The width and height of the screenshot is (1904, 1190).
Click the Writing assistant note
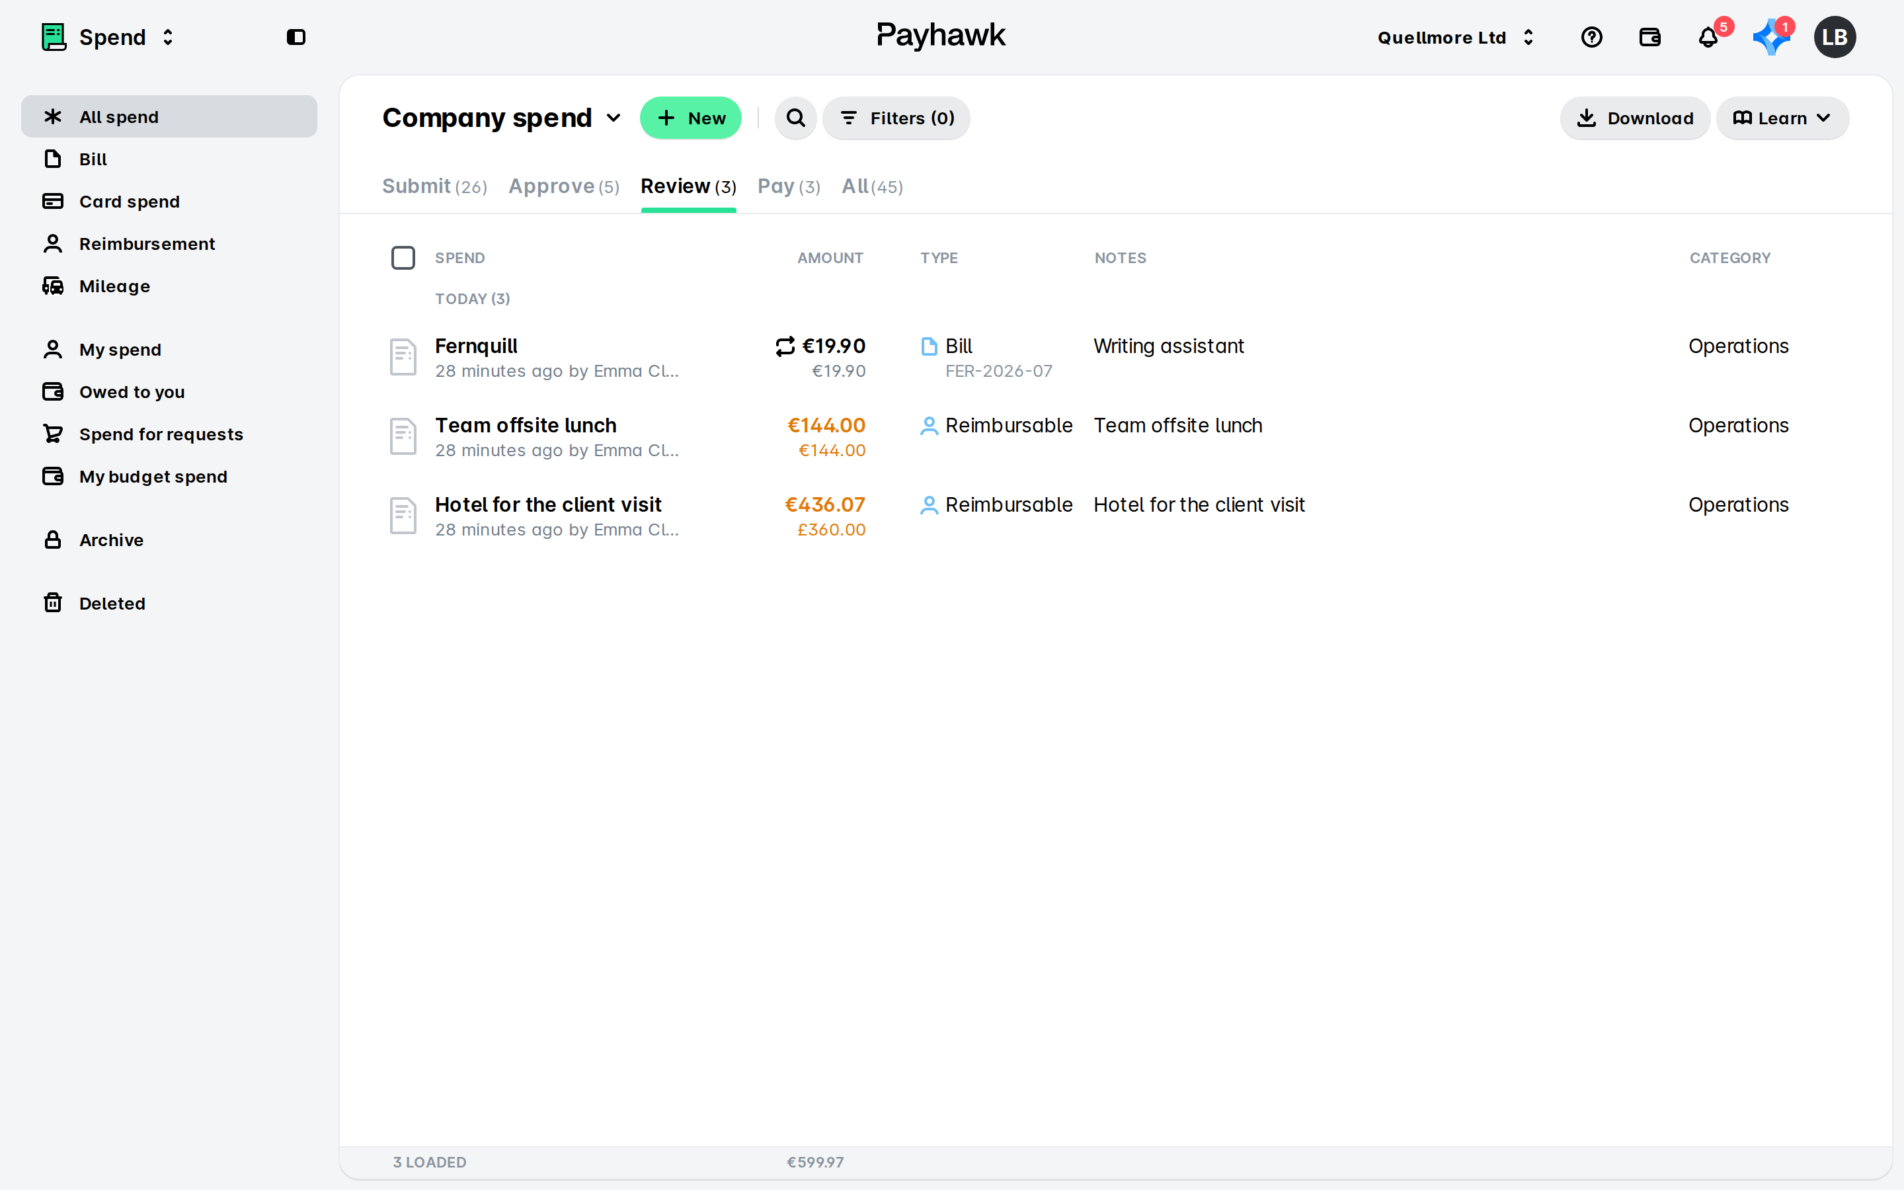[1168, 346]
